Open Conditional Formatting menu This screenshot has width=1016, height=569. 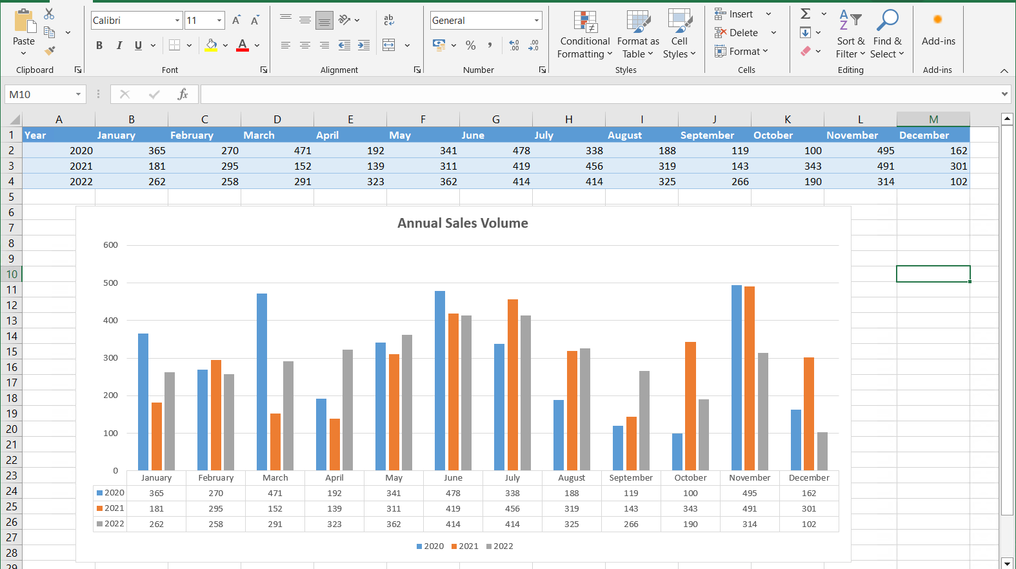click(x=585, y=35)
